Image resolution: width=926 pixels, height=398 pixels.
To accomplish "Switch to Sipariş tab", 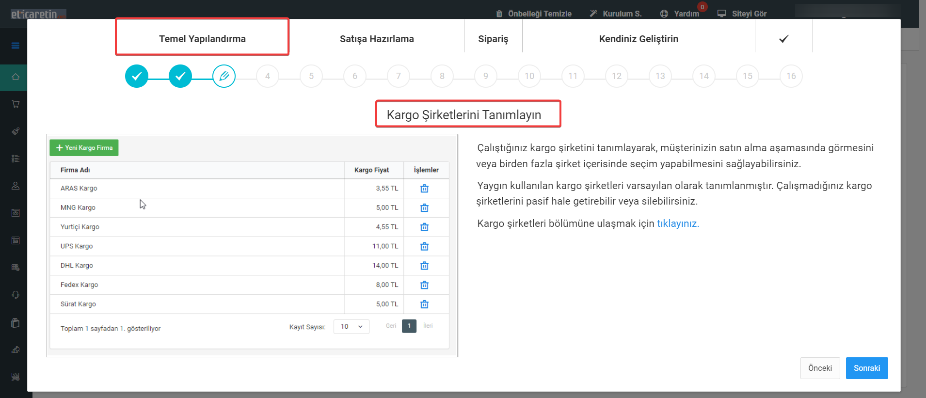I will tap(493, 39).
